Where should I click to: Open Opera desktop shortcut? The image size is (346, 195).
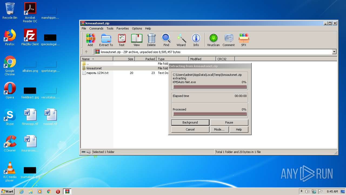pos(10,90)
